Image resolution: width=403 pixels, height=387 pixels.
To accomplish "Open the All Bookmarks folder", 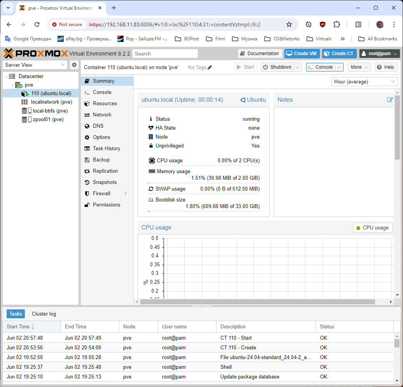I will [378, 39].
